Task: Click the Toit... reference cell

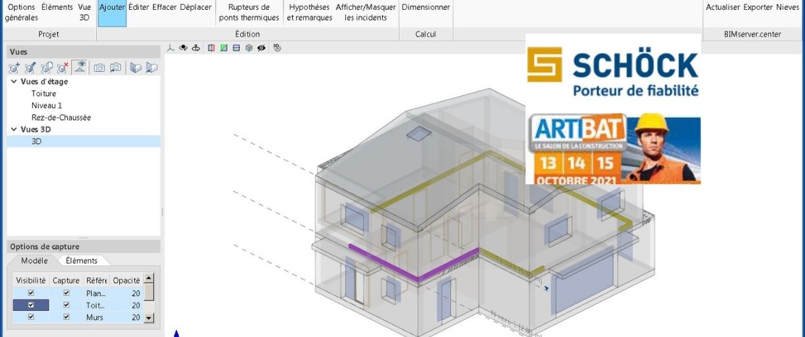Action: (96, 305)
